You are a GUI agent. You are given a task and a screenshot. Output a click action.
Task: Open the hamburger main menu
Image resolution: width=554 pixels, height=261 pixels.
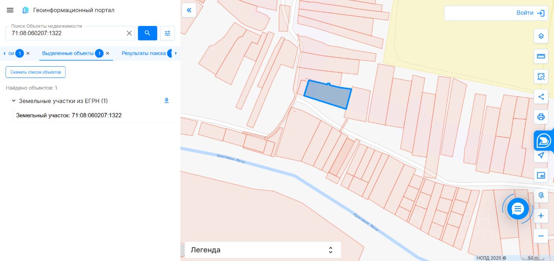coord(10,10)
